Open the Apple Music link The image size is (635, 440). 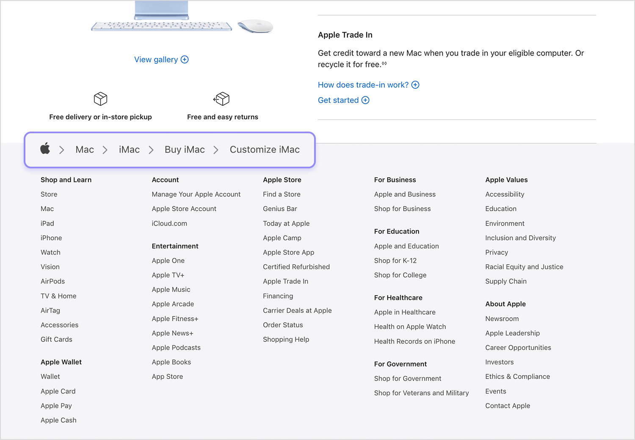(x=171, y=289)
